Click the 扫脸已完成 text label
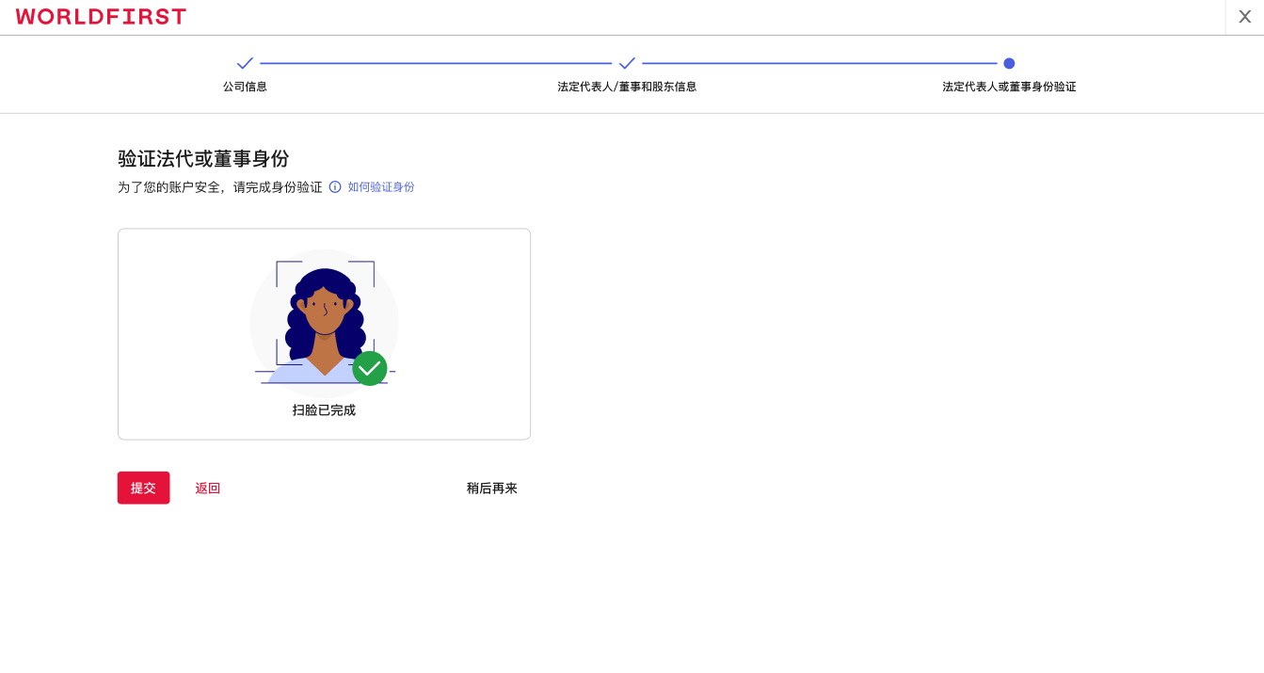Screen dimensions: 1264x673 pyautogui.click(x=324, y=409)
